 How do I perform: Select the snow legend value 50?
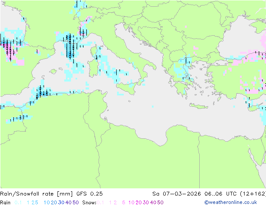tap(160, 203)
